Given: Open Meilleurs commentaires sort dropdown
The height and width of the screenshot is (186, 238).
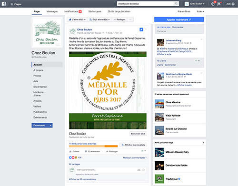Looking at the screenshot, I should [x=135, y=157].
